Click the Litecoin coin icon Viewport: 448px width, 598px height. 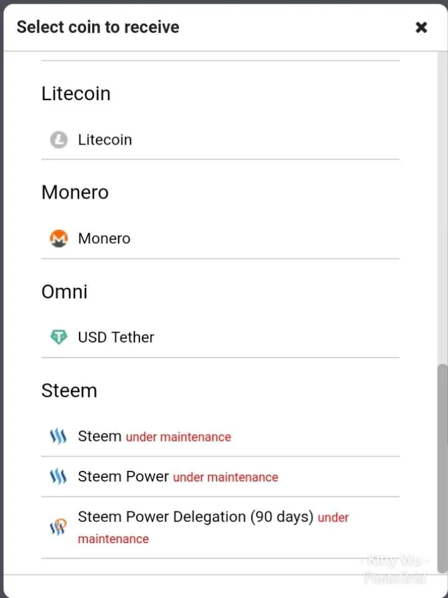point(58,140)
